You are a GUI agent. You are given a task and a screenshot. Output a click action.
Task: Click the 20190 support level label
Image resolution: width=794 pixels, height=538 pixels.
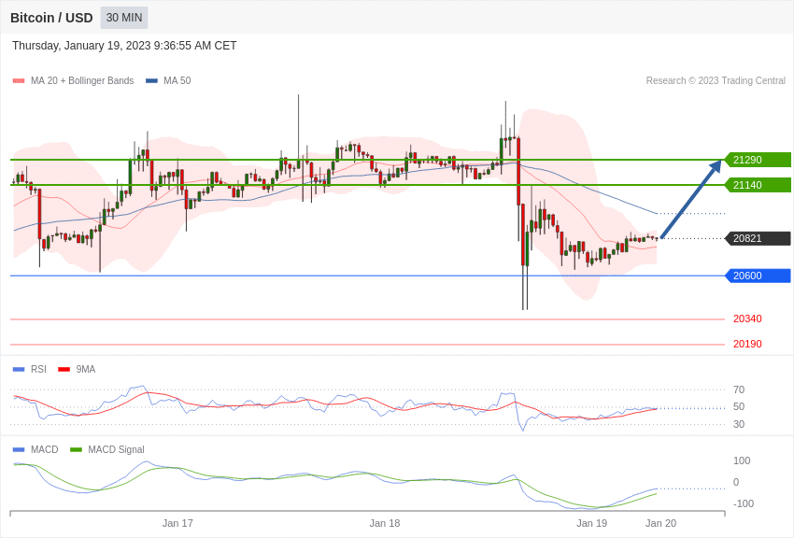[747, 344]
